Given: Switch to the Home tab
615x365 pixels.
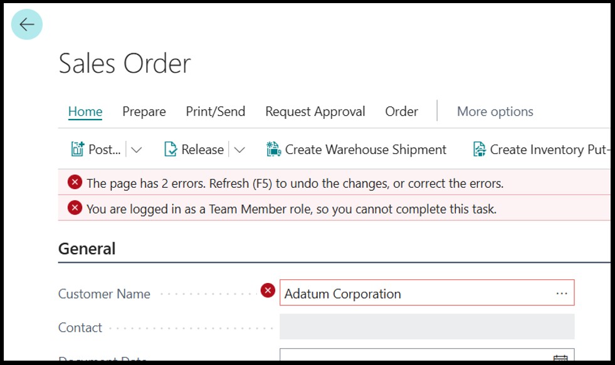Looking at the screenshot, I should 85,111.
